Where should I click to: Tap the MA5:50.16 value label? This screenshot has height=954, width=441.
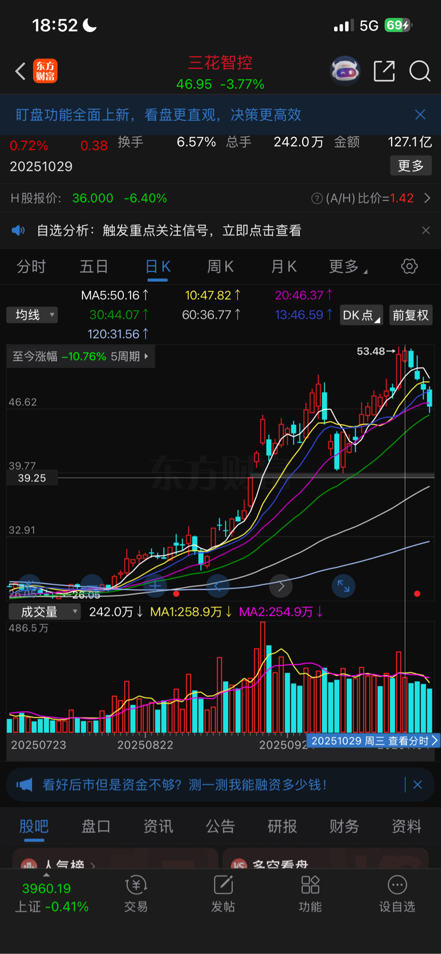115,295
